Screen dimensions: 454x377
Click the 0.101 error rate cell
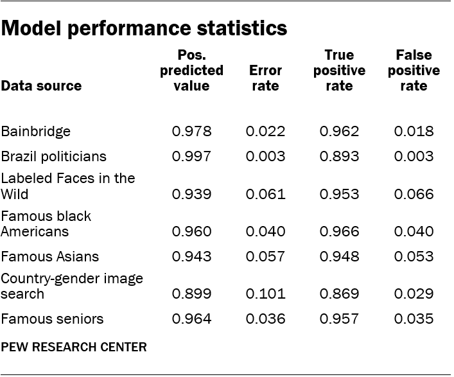coord(265,294)
